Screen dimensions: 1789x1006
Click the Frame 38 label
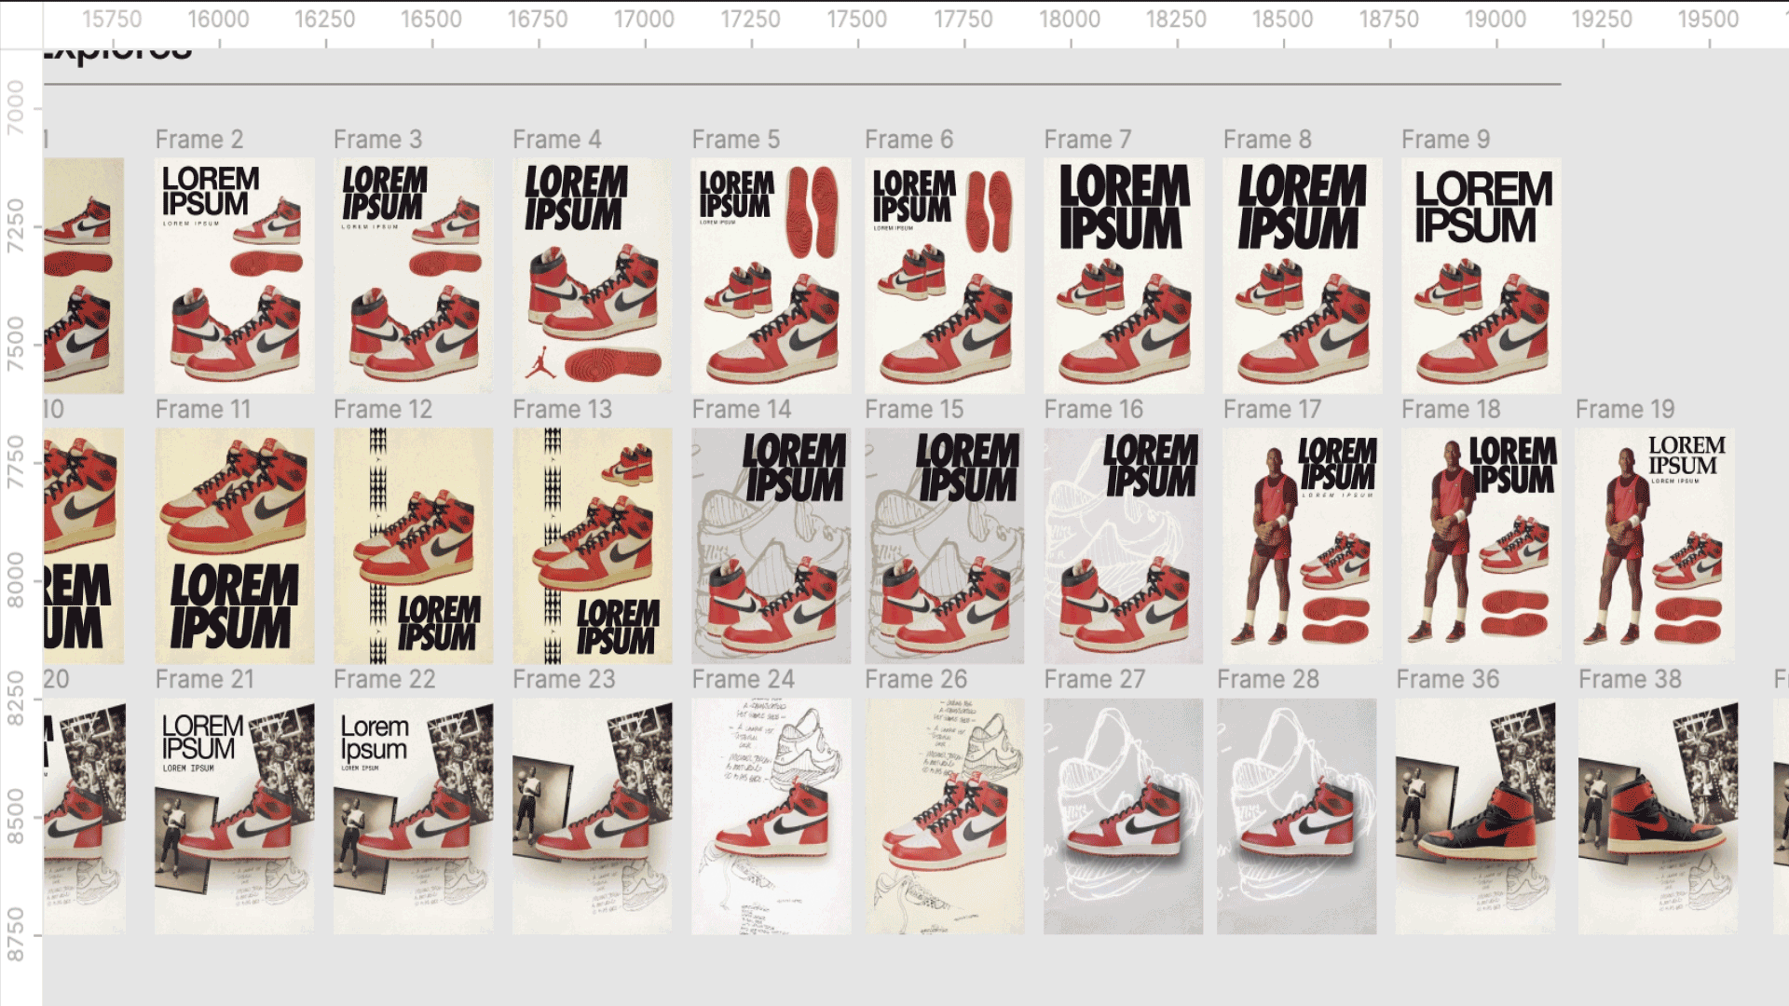1630,680
